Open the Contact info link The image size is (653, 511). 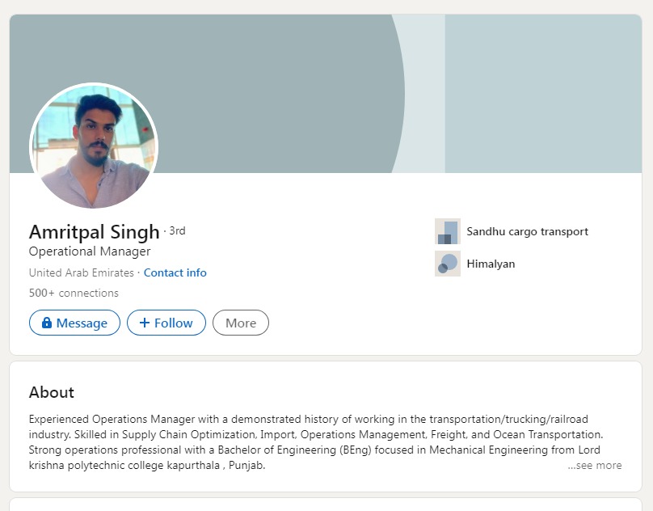tap(175, 272)
